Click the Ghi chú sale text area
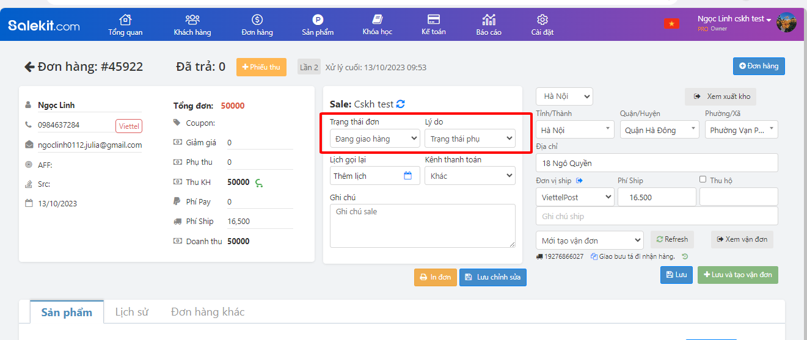 click(422, 225)
